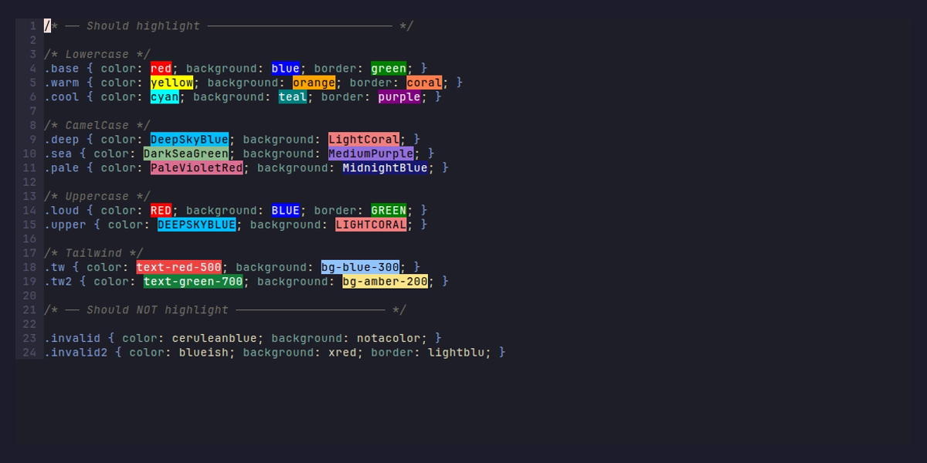Click the lightblu value on line 24

457,353
